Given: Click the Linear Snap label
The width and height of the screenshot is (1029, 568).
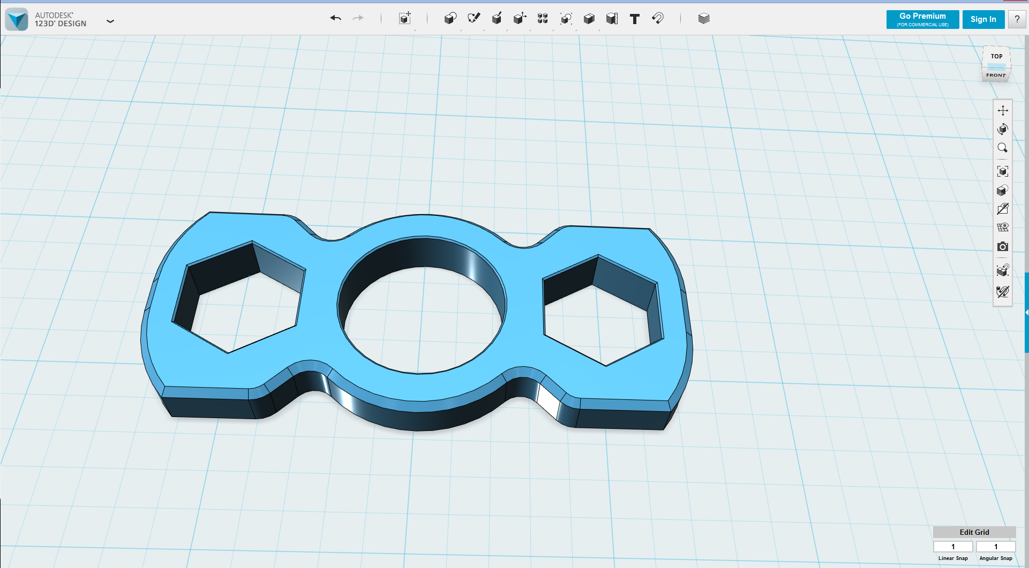Looking at the screenshot, I should [x=953, y=558].
